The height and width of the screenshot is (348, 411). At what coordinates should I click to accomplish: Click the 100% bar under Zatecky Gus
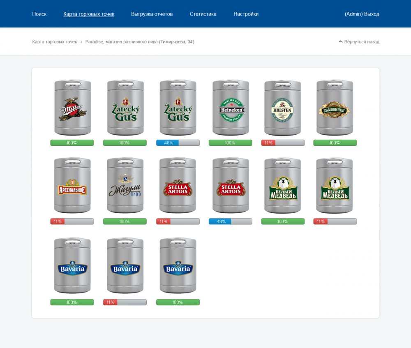pyautogui.click(x=125, y=143)
